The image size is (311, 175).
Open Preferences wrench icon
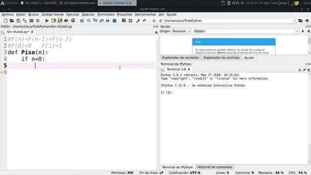click(x=138, y=20)
